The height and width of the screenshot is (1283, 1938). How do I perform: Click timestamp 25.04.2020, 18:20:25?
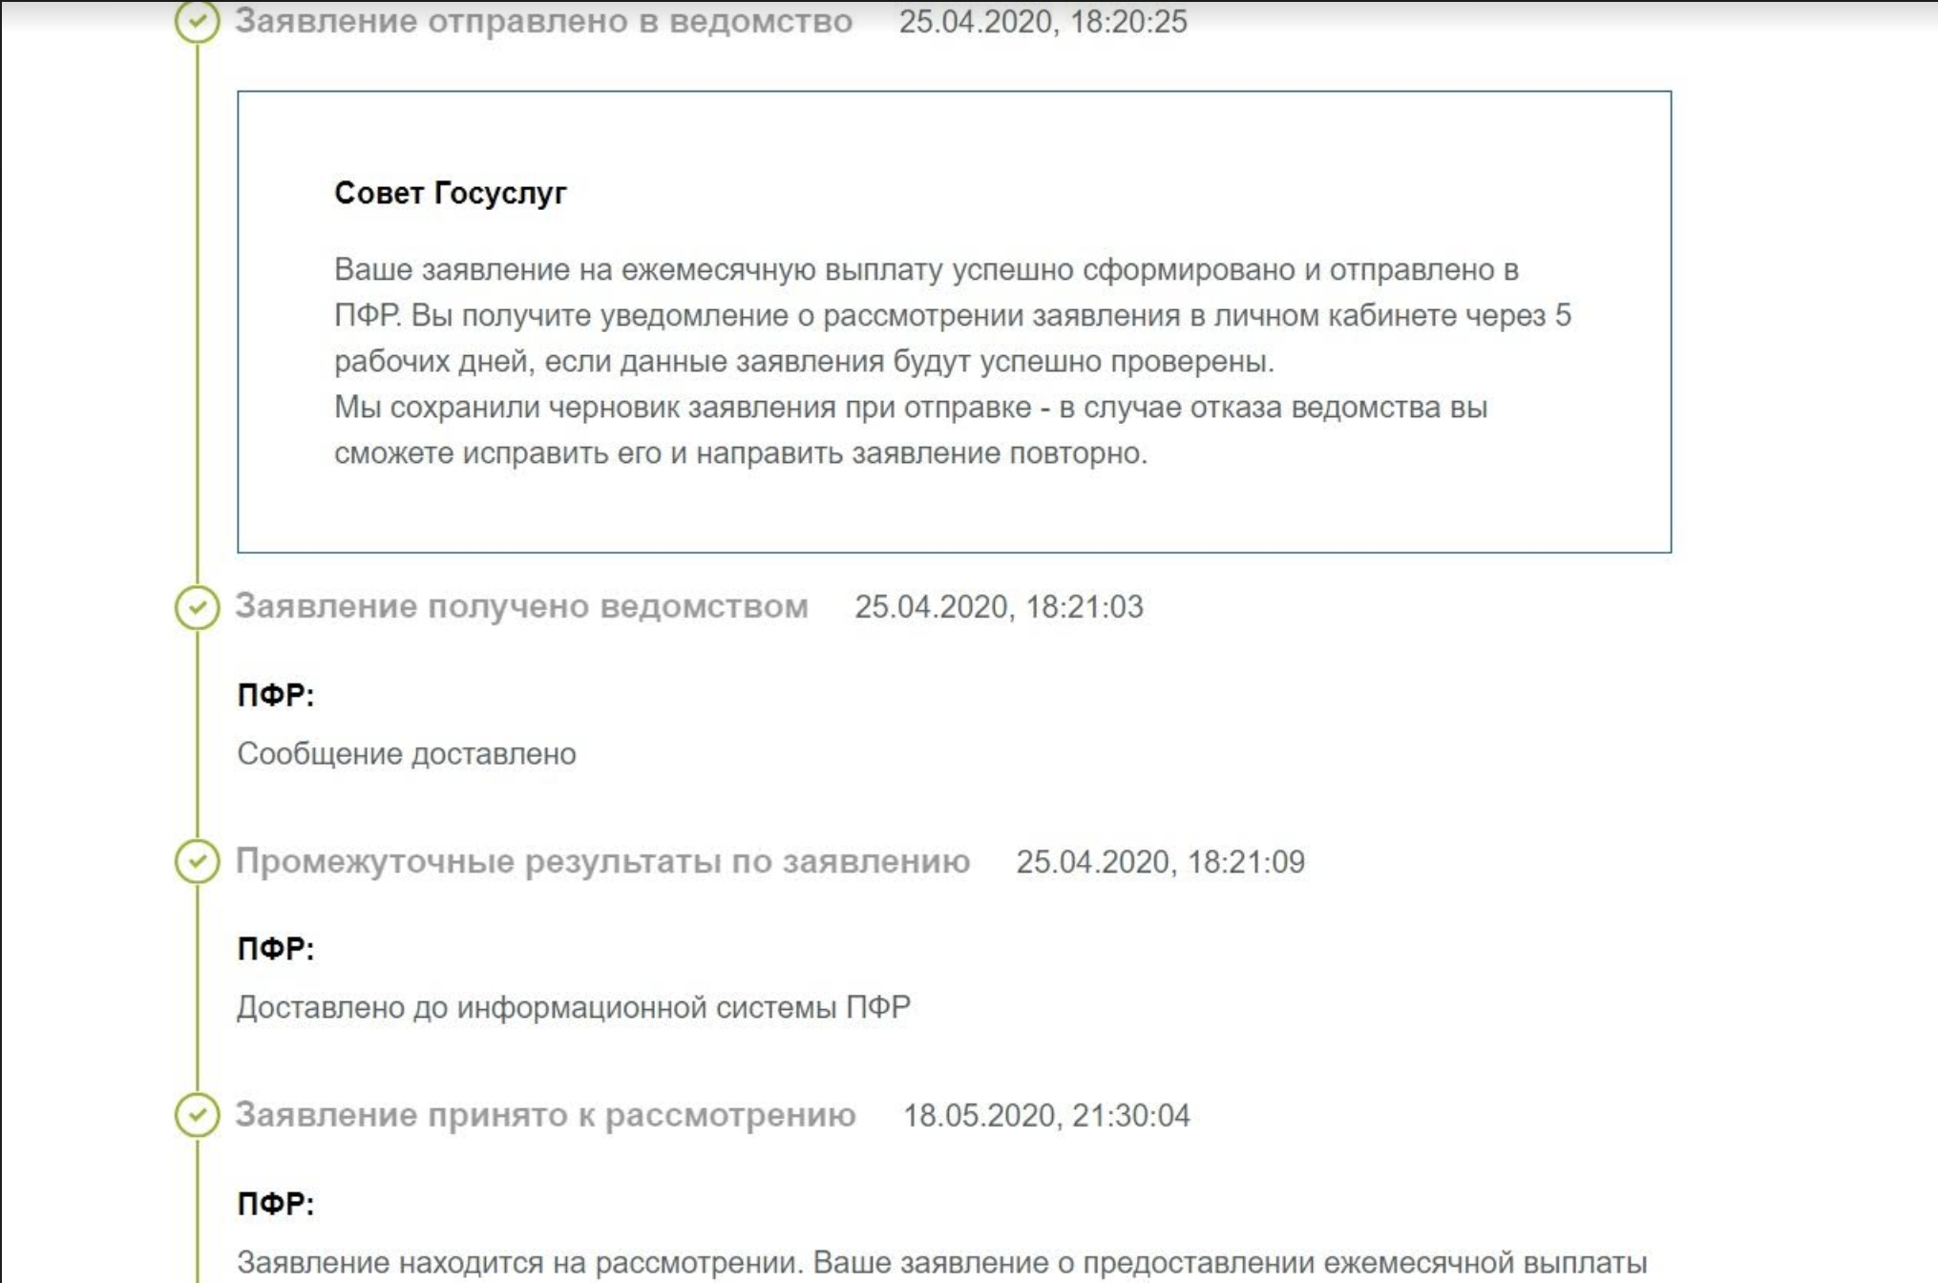pyautogui.click(x=1043, y=22)
